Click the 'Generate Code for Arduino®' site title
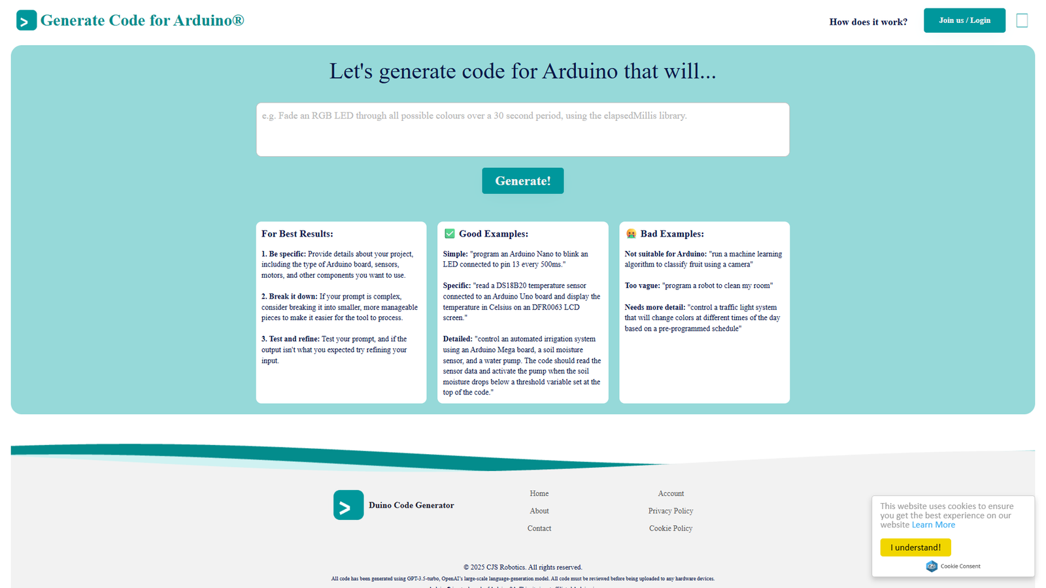Screen dimensions: 1046x588 [143, 20]
